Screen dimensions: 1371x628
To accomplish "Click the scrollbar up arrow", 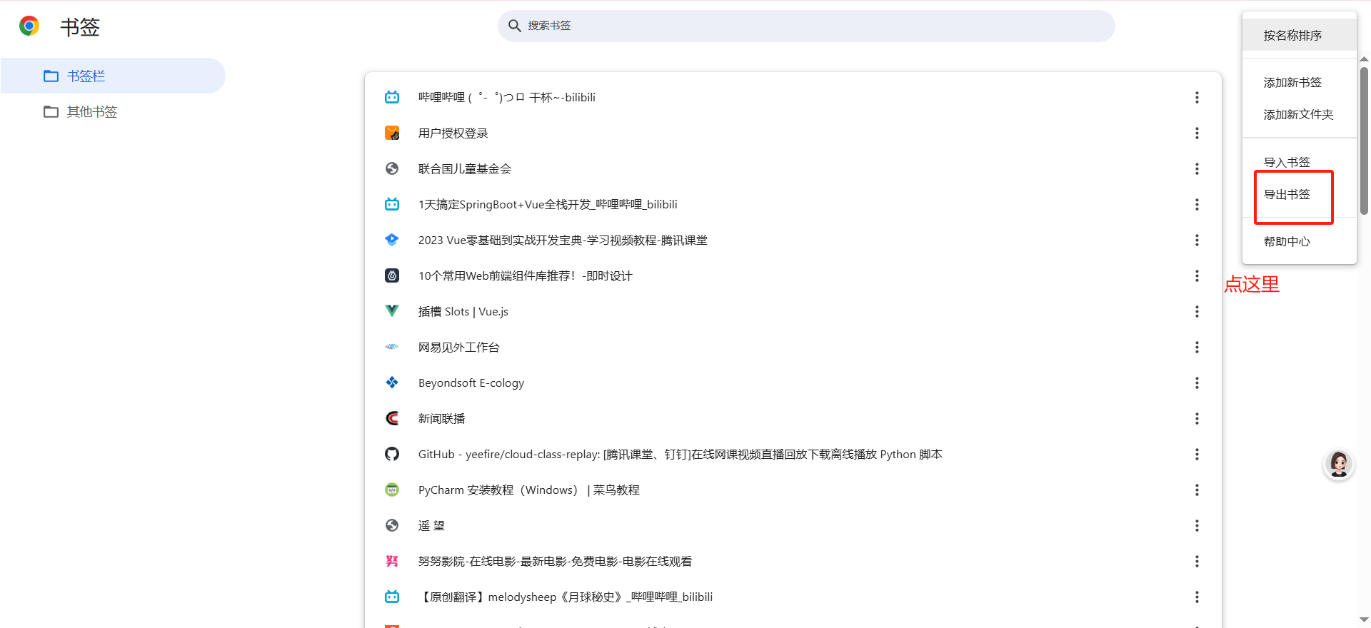I will coord(1364,59).
